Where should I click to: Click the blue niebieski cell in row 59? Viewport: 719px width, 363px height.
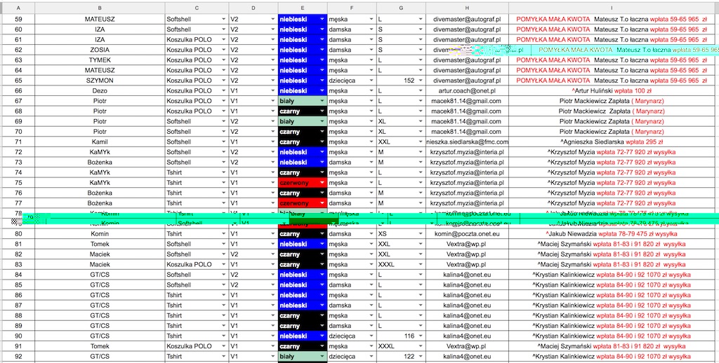(x=298, y=20)
